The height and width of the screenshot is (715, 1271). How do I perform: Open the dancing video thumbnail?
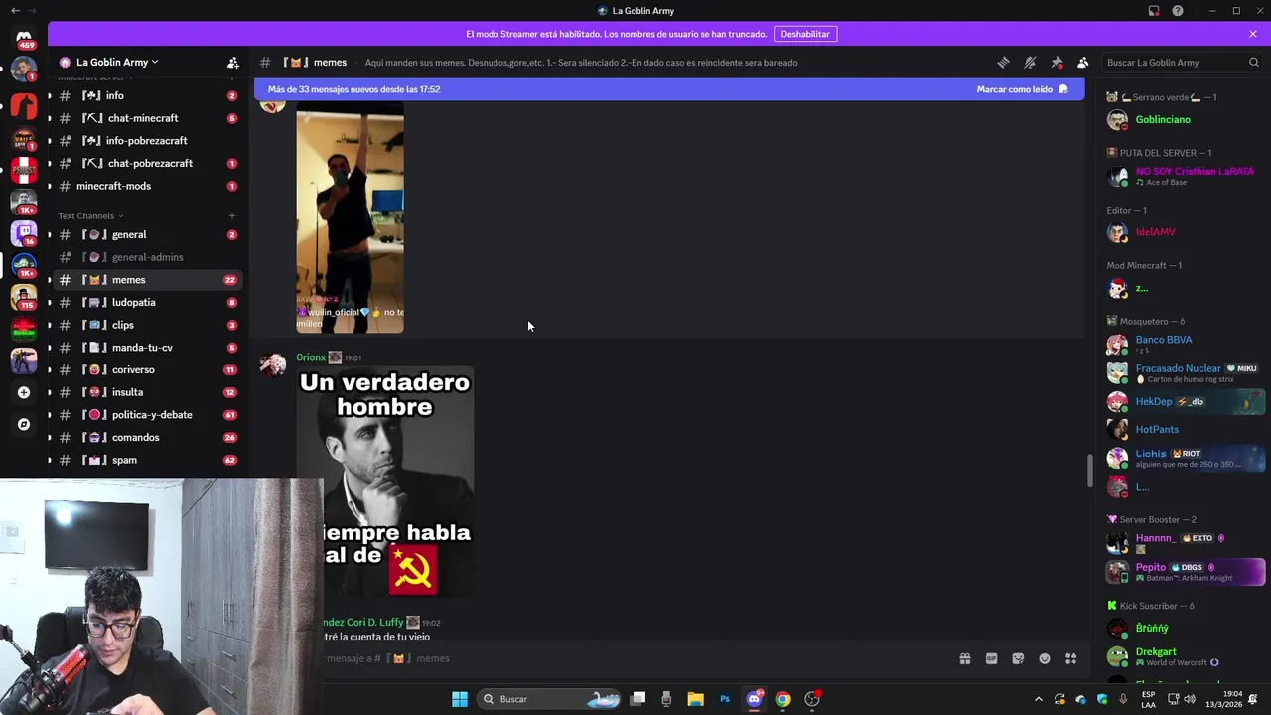pyautogui.click(x=350, y=216)
